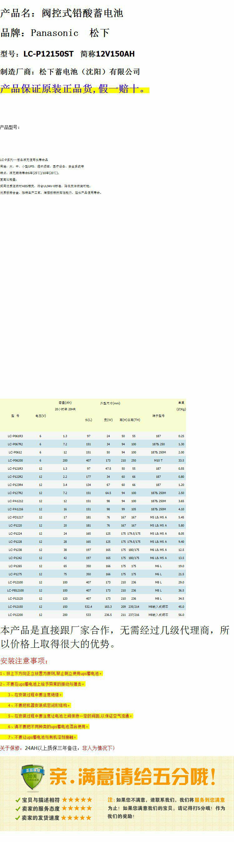Image resolution: width=234 pixels, height=849 pixels.
Task: Click the five stars next to 卖家的服务态度
Action: pos(77,808)
